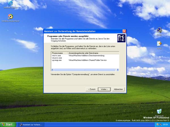Select the Assistent zur Vorbere... taskbar button
170x127 pixels.
click(x=31, y=125)
